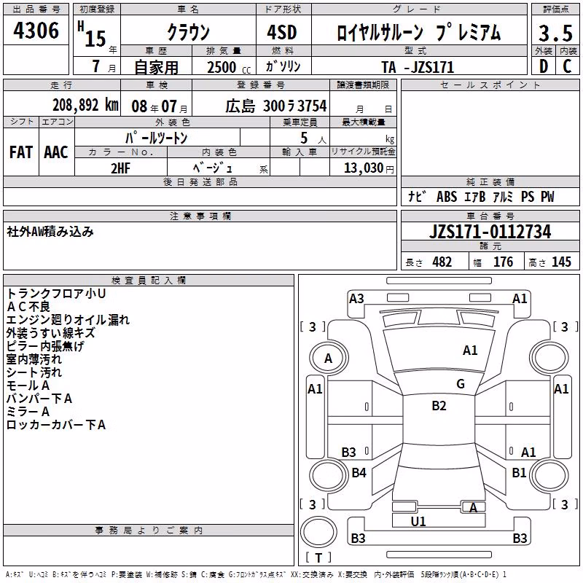Viewport: 583px width, 583px height.
Task: Click the note ロッカーカバー下A
Action: point(56,425)
